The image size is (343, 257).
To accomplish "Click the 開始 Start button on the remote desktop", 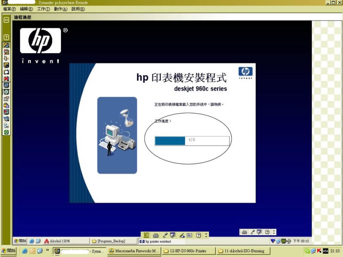I will tap(20, 241).
